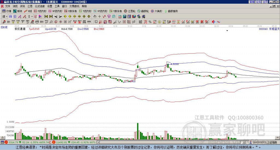This screenshot has width=280, height=150.
Task: Open the 帮助 menu
Action: [84, 6]
